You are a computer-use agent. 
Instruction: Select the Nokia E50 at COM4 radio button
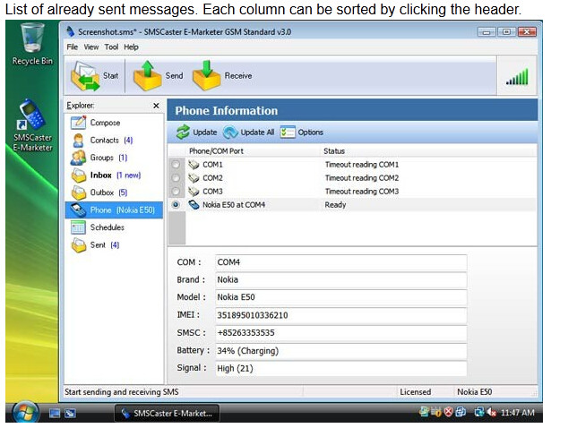[x=176, y=205]
